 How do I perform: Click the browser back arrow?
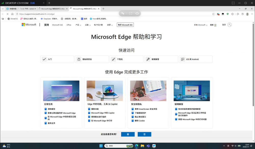(3, 14)
